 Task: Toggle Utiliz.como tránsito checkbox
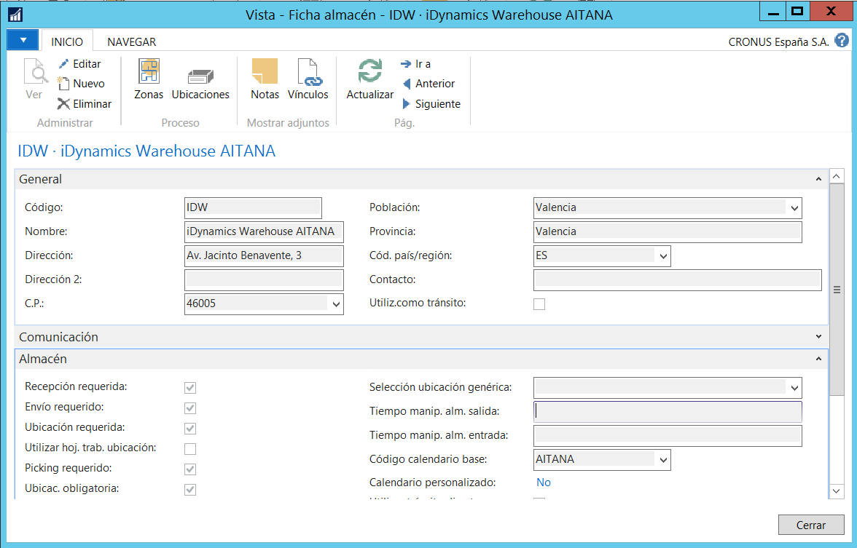pos(539,304)
